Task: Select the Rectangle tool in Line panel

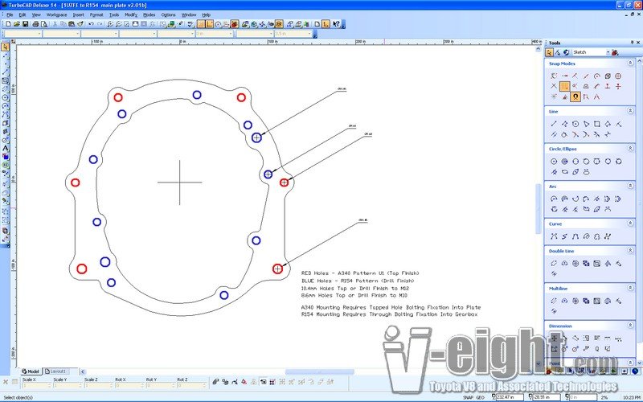Action: click(x=596, y=124)
